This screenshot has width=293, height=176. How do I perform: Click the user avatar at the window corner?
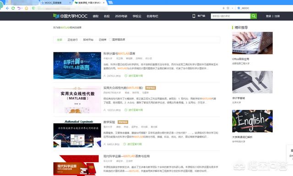tap(1, 5)
